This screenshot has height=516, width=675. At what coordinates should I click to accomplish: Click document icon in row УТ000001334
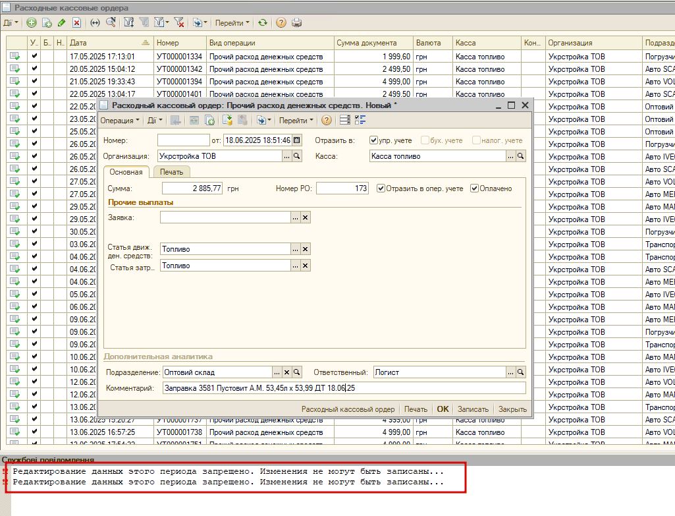pos(14,57)
